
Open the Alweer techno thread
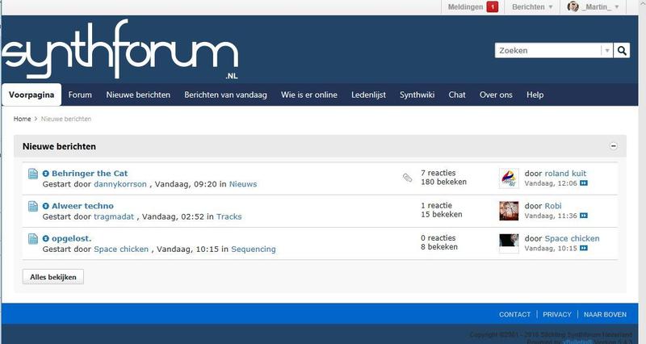(82, 206)
